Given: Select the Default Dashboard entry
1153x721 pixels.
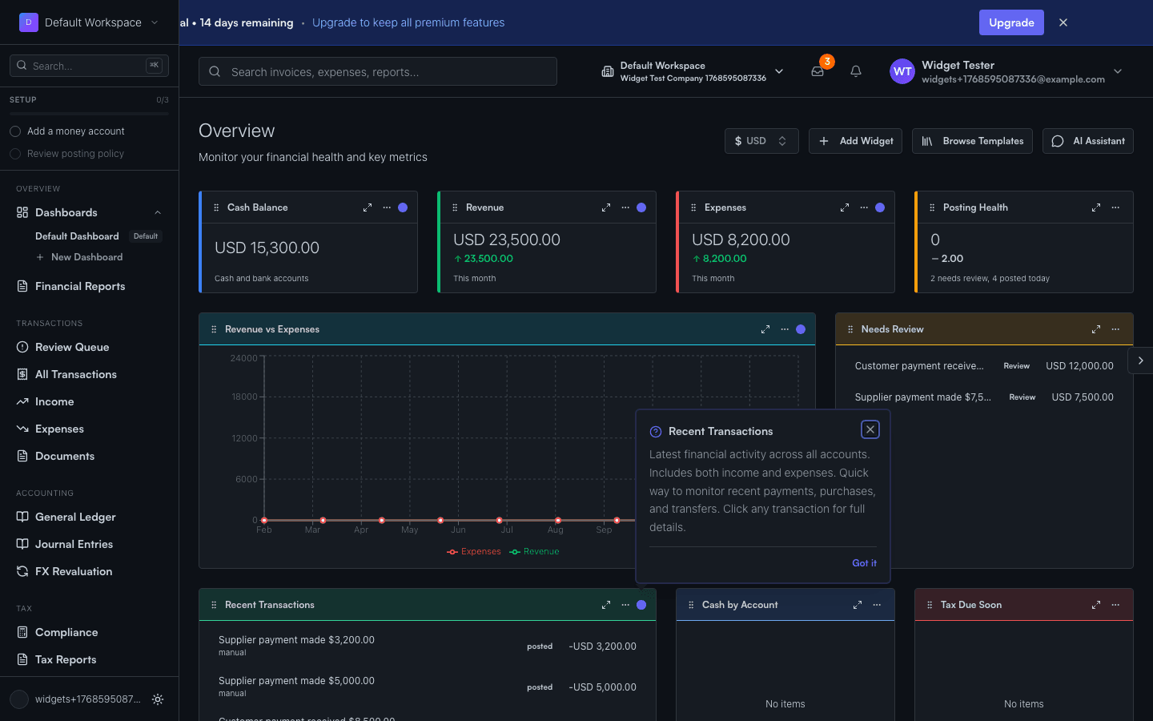Looking at the screenshot, I should (x=76, y=236).
